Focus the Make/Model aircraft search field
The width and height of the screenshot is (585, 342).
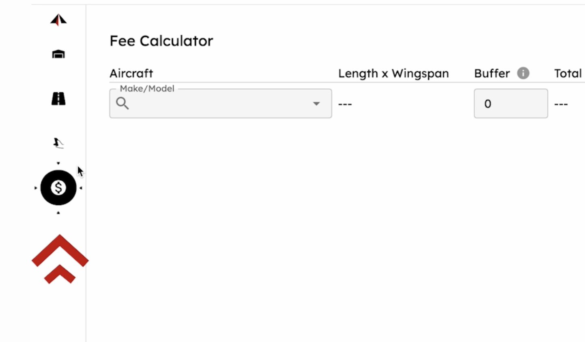[219, 104]
